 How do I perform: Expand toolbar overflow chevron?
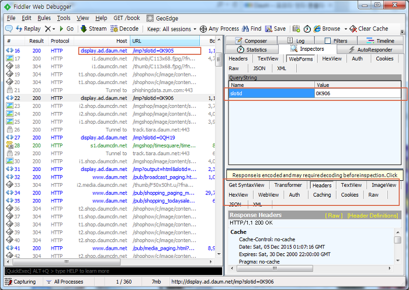tap(402, 32)
